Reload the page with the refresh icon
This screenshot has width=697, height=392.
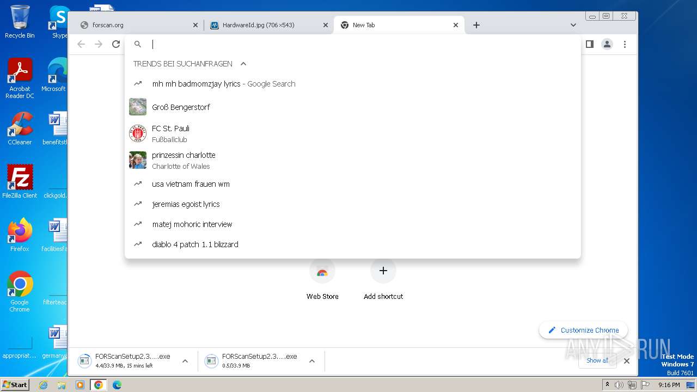coord(116,44)
